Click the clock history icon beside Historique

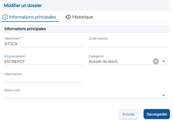pos(68,17)
